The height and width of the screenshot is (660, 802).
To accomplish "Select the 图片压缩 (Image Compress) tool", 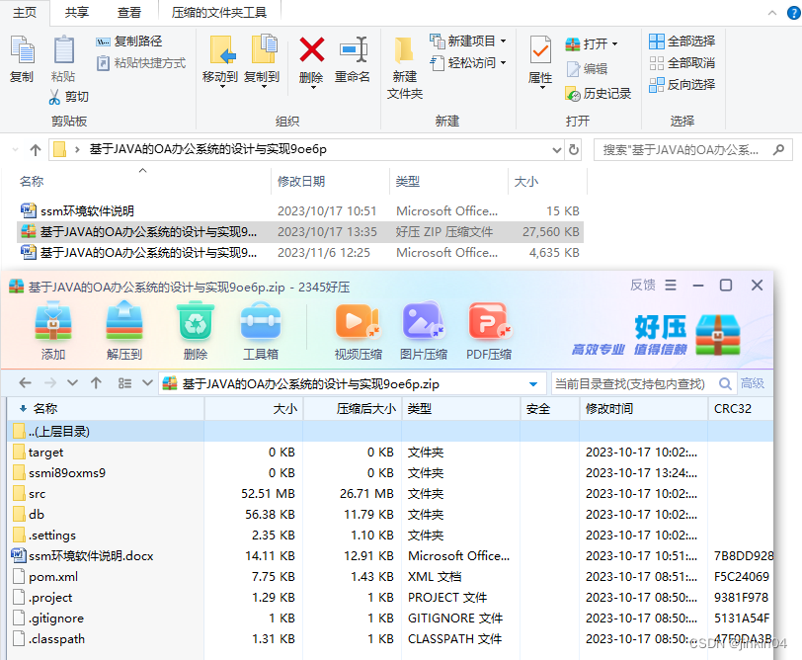I will coord(424,326).
